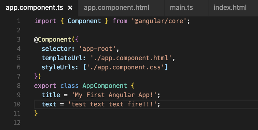Click line number 6 in the gutter
The image size is (258, 130).
(x=19, y=67)
